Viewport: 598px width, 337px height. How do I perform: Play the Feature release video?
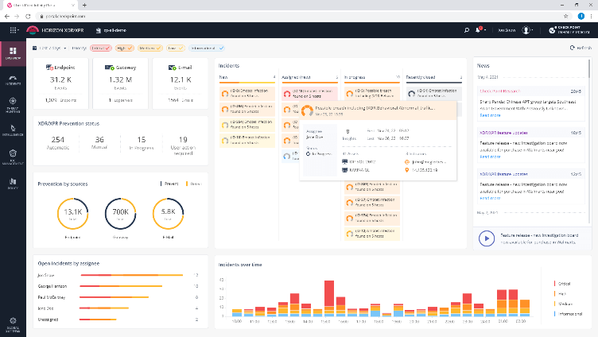click(x=487, y=238)
